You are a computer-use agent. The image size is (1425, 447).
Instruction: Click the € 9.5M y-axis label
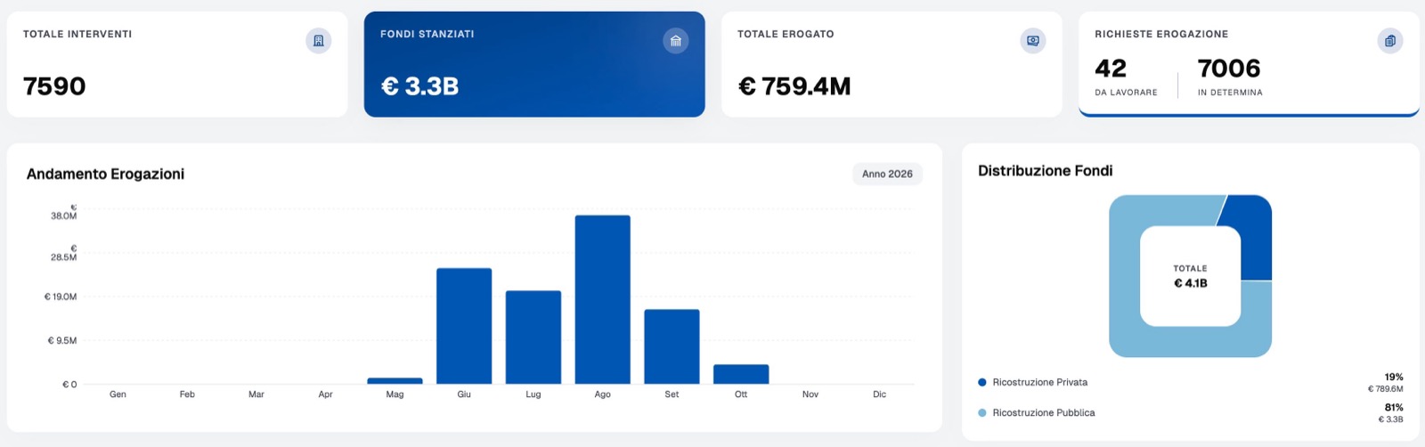(62, 341)
